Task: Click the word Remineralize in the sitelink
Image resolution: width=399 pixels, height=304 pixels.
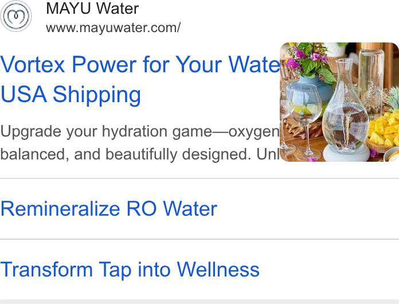Action: 60,209
